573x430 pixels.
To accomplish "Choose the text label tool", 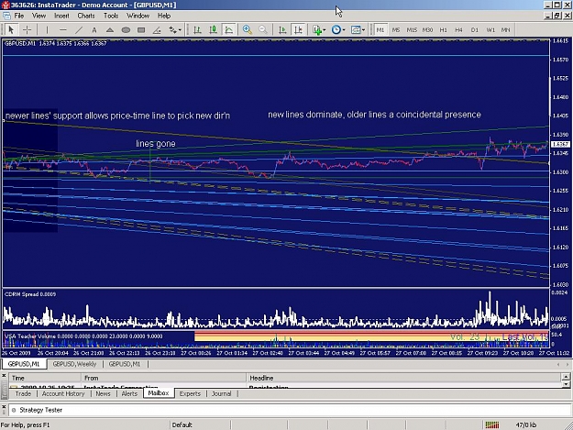I will click(94, 30).
